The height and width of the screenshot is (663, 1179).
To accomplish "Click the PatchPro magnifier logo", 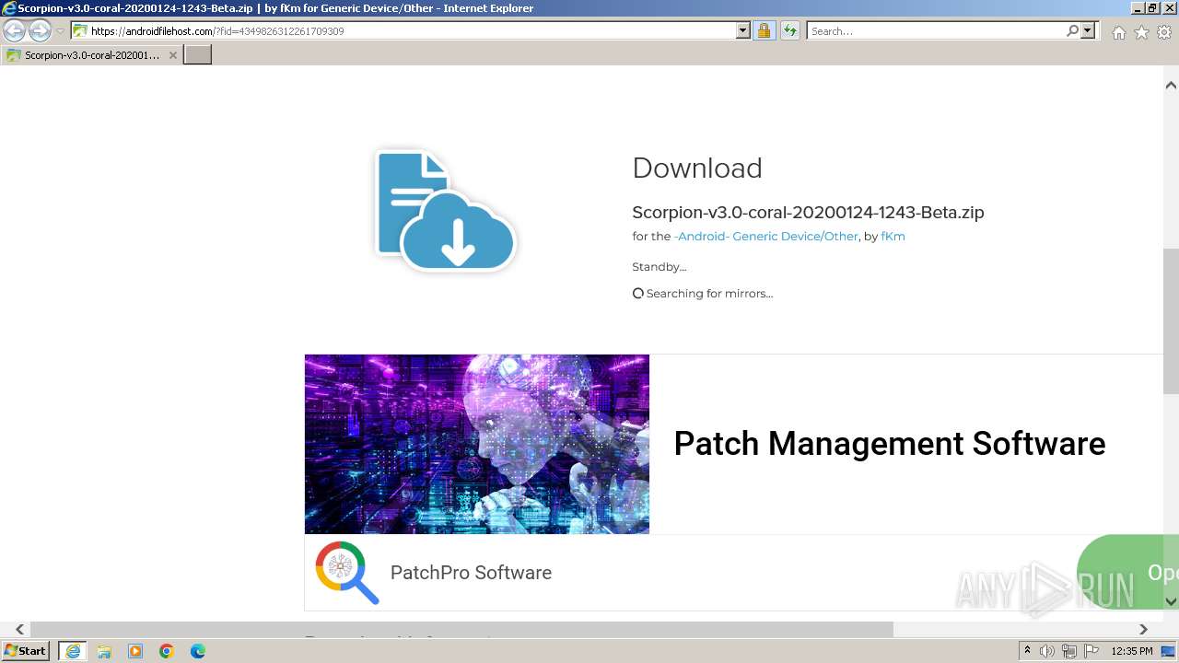I will 346,573.
